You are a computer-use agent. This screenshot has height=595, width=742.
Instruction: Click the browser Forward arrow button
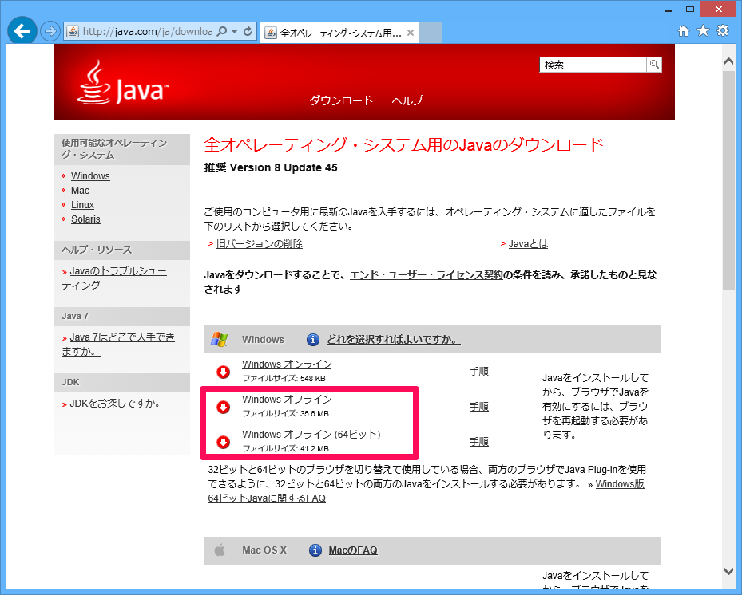50,32
